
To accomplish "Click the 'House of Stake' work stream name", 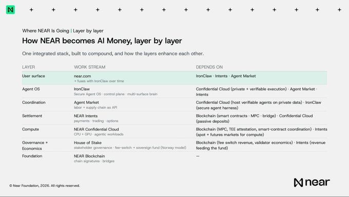I will 88,143.
